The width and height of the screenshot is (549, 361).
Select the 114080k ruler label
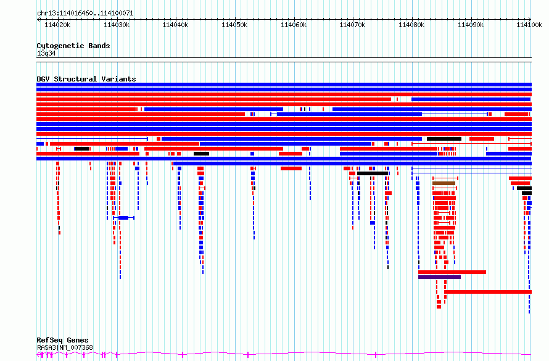411,25
